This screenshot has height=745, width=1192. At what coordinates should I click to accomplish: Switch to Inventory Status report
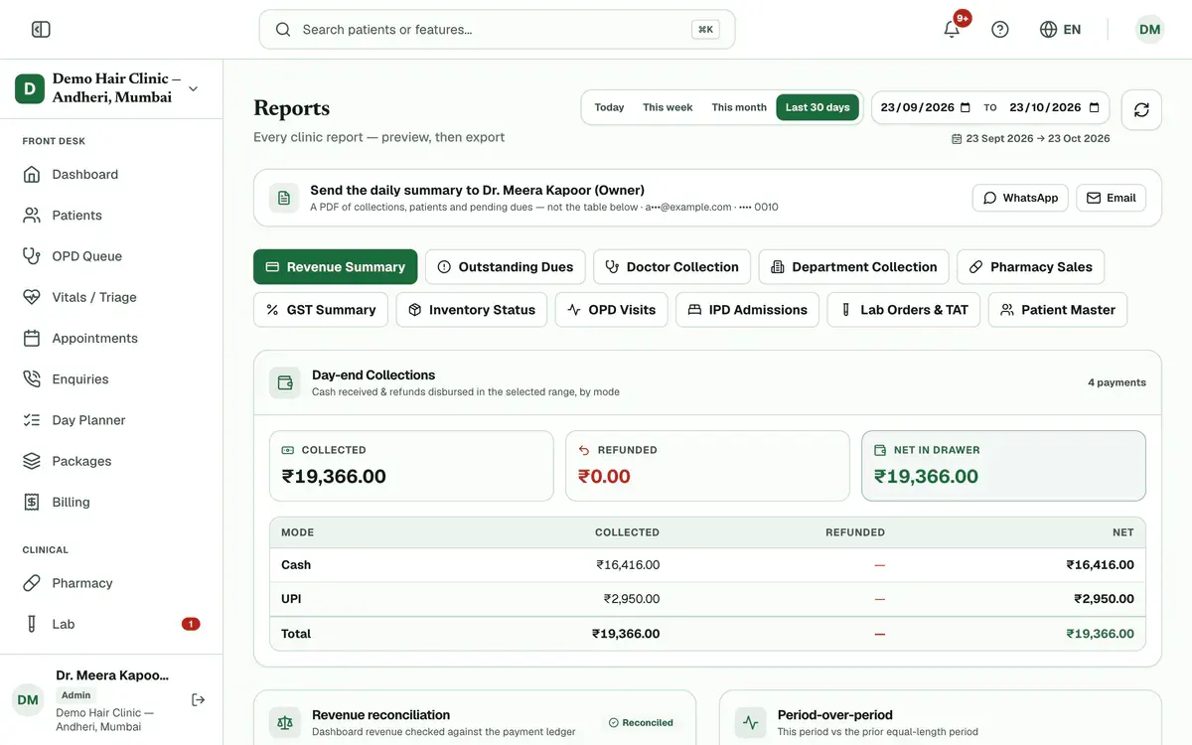coord(472,310)
